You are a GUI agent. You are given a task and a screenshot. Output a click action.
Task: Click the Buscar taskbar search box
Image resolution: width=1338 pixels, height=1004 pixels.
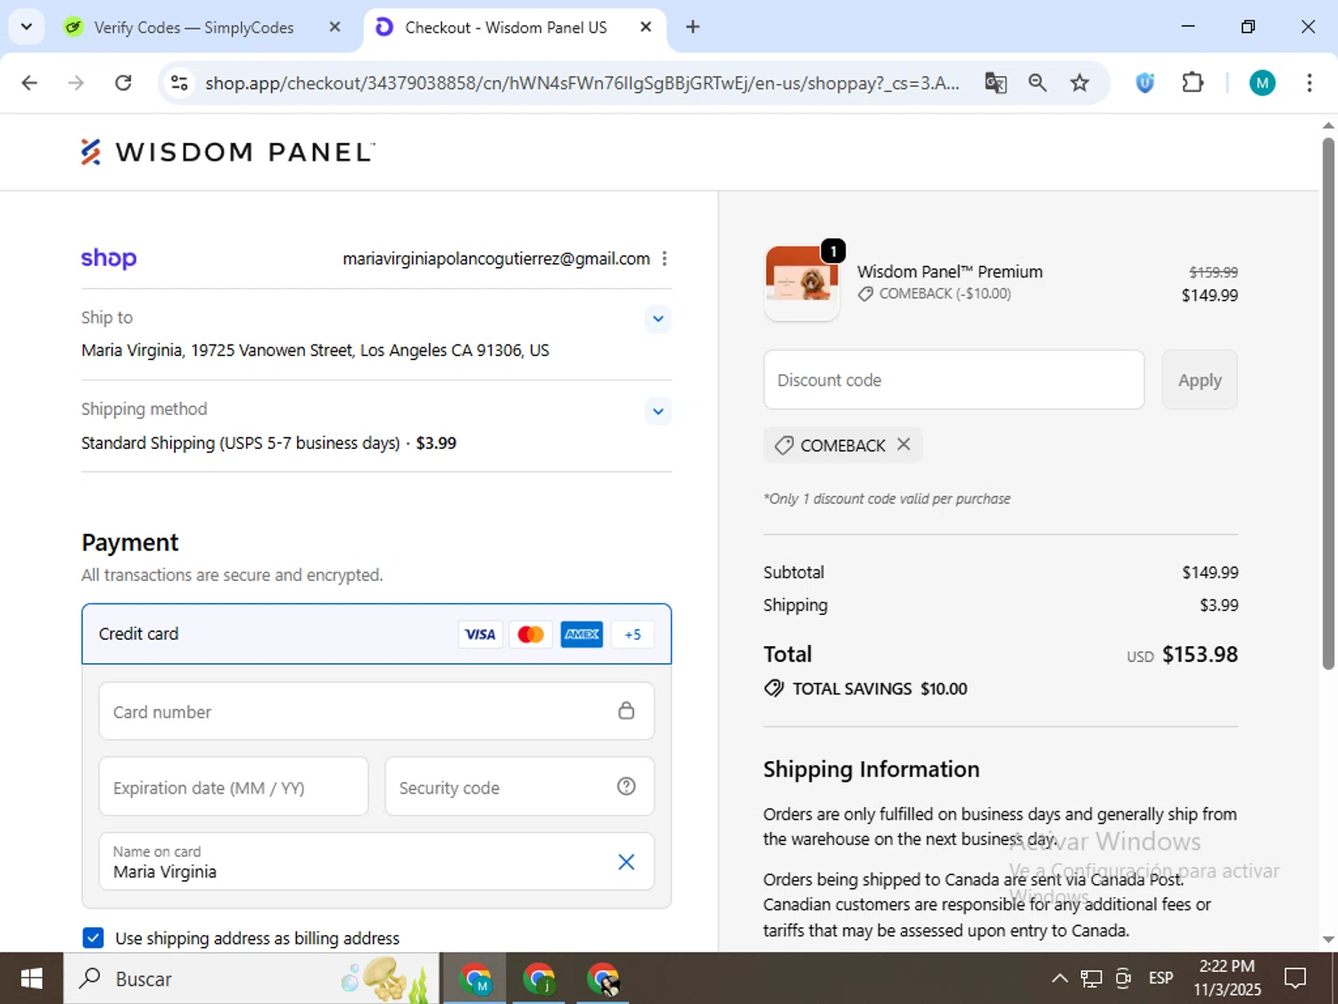252,979
